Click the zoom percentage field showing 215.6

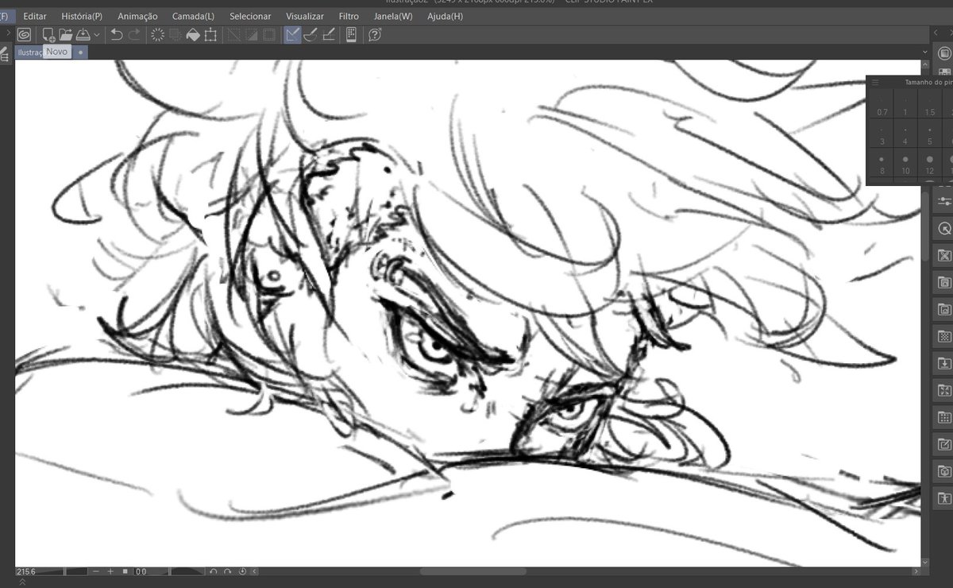[40, 571]
